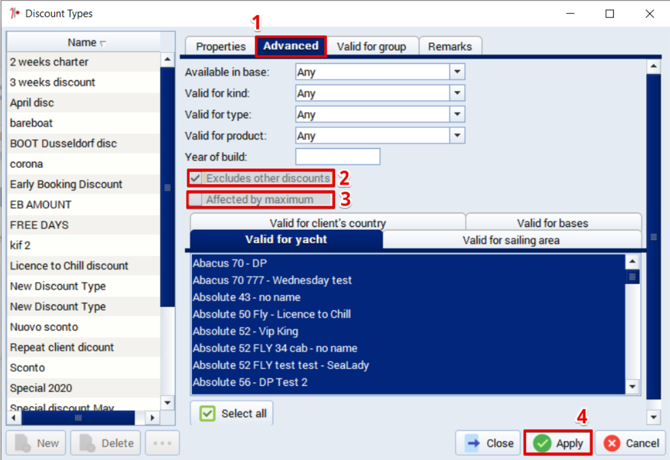The height and width of the screenshot is (460, 670).
Task: Click the Select all button
Action: [232, 413]
